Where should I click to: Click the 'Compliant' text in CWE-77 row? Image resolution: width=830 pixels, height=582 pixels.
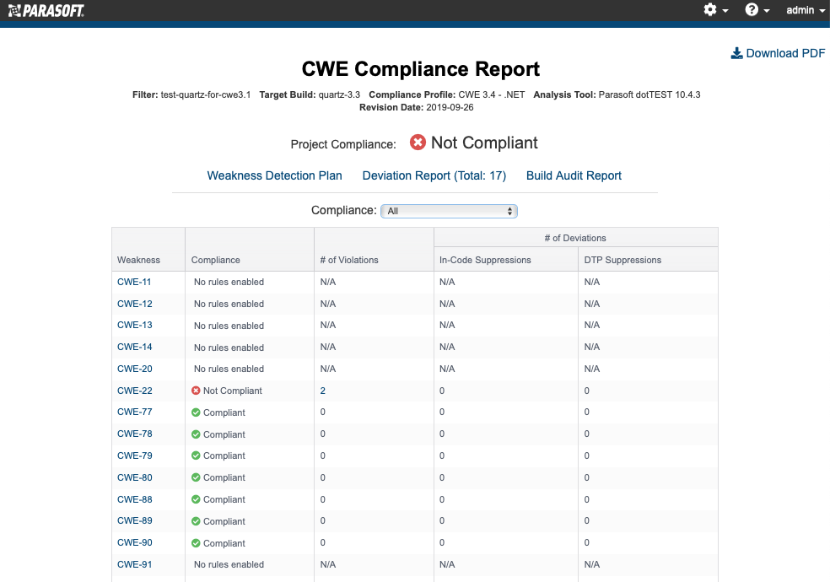tap(224, 412)
